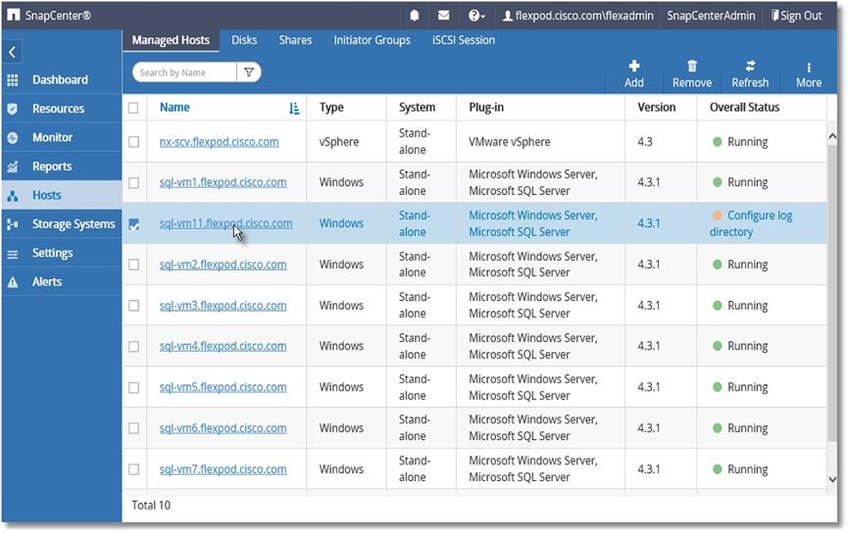This screenshot has width=848, height=533.
Task: Click the Reports chart icon
Action: point(13,167)
